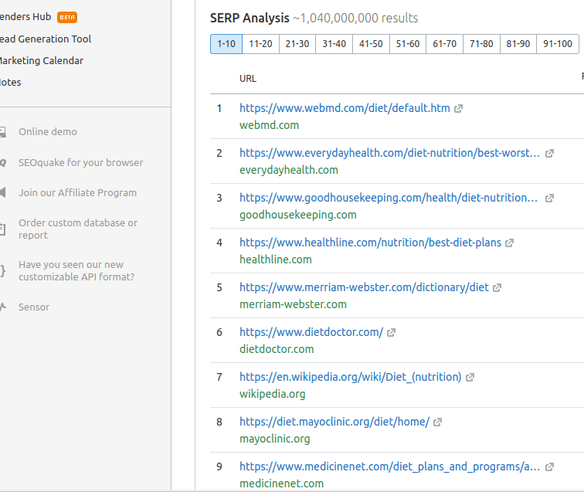The image size is (584, 492).
Task: Select the 11-20 results page tab
Action: [260, 44]
